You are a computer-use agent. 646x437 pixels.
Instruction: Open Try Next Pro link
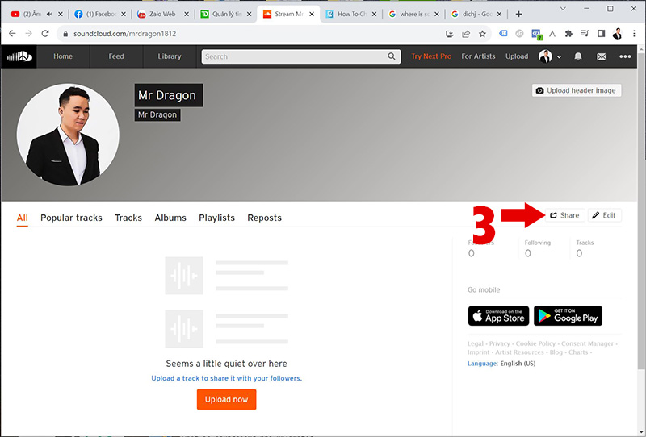(431, 56)
